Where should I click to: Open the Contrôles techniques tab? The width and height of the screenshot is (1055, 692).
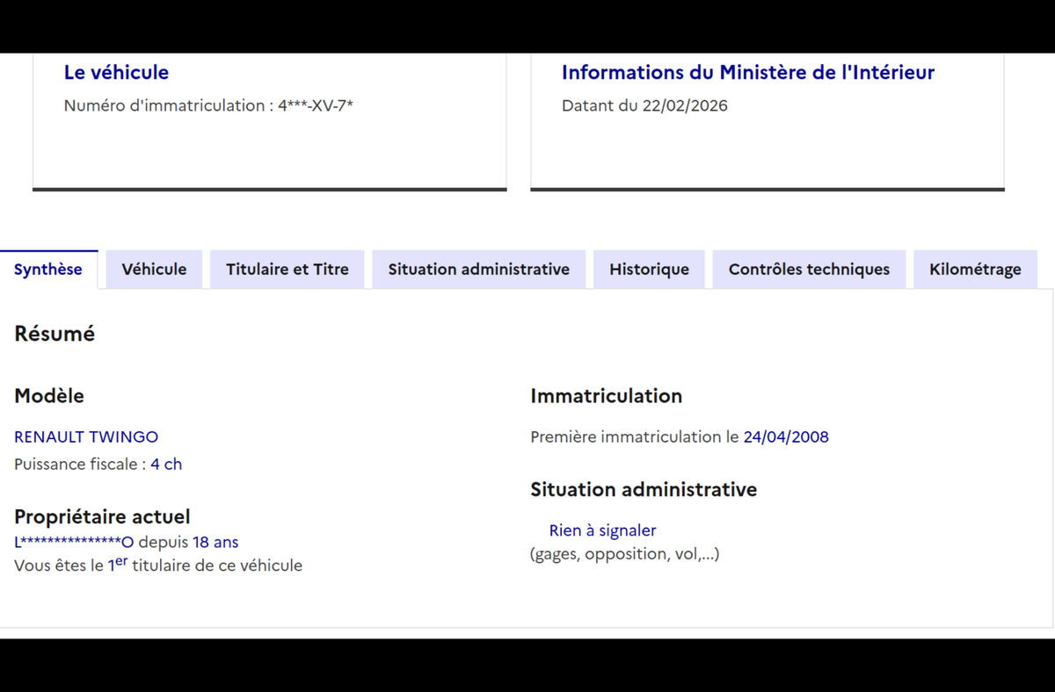coord(809,270)
